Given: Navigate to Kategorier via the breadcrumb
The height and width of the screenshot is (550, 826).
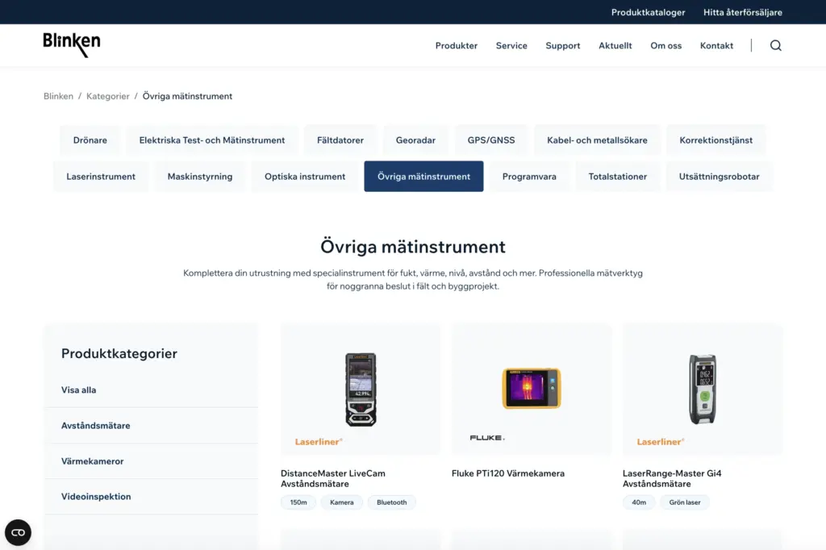Looking at the screenshot, I should (x=107, y=96).
